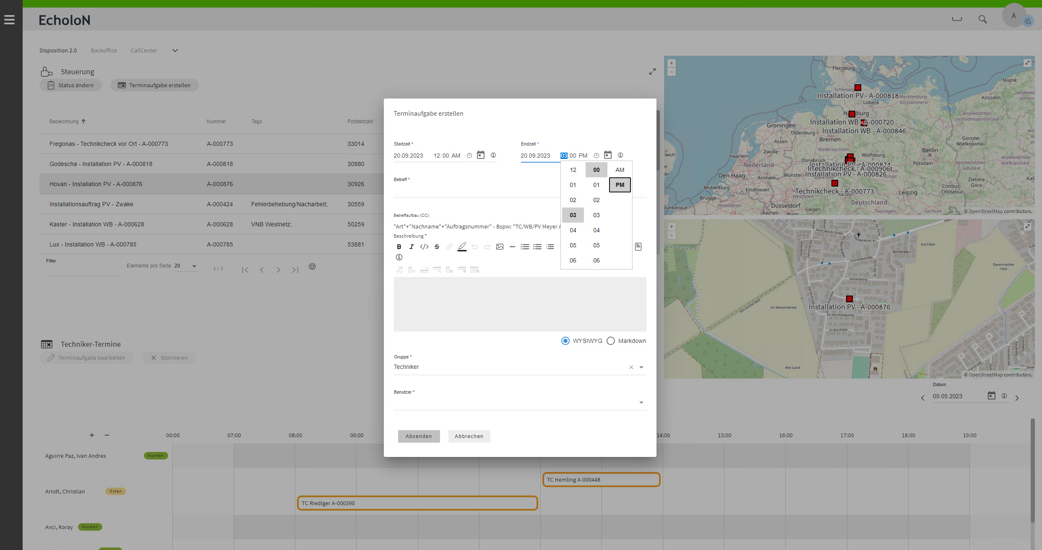
Task: Click the Terminaufgabe bearbeiten button
Action: pos(86,358)
